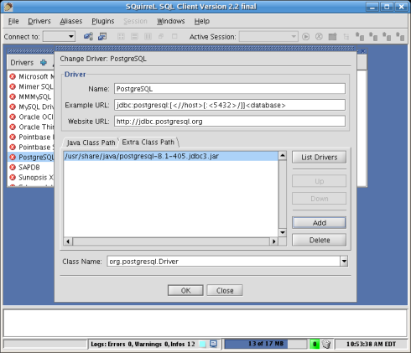
Task: Open the Active Session dropdown
Action: (268, 37)
